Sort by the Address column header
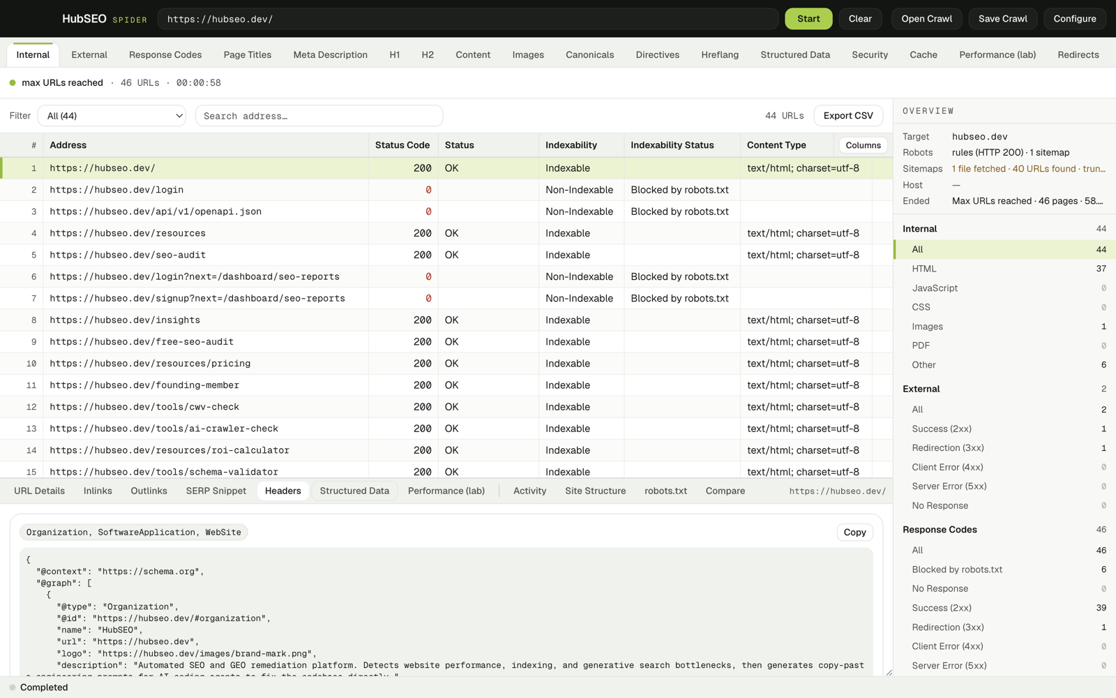This screenshot has width=1116, height=698. point(206,145)
